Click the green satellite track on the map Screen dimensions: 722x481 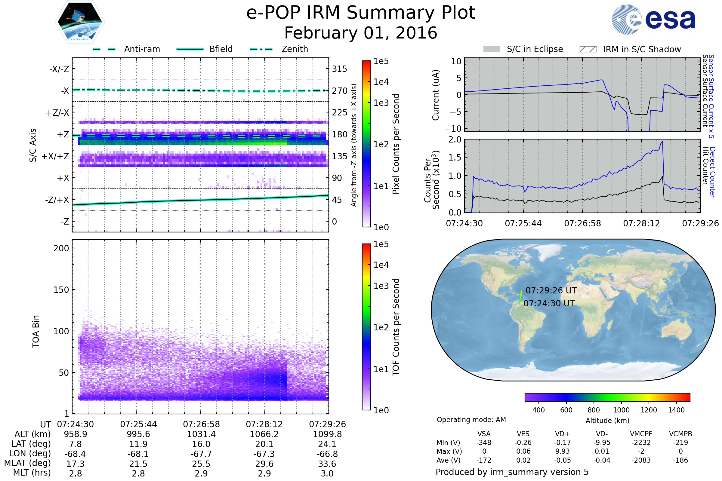pyautogui.click(x=520, y=297)
